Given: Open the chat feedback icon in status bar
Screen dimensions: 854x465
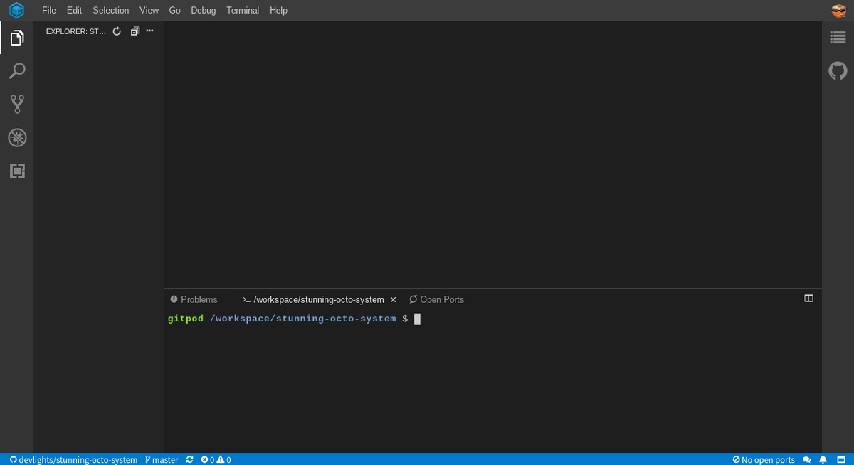Looking at the screenshot, I should (806, 459).
